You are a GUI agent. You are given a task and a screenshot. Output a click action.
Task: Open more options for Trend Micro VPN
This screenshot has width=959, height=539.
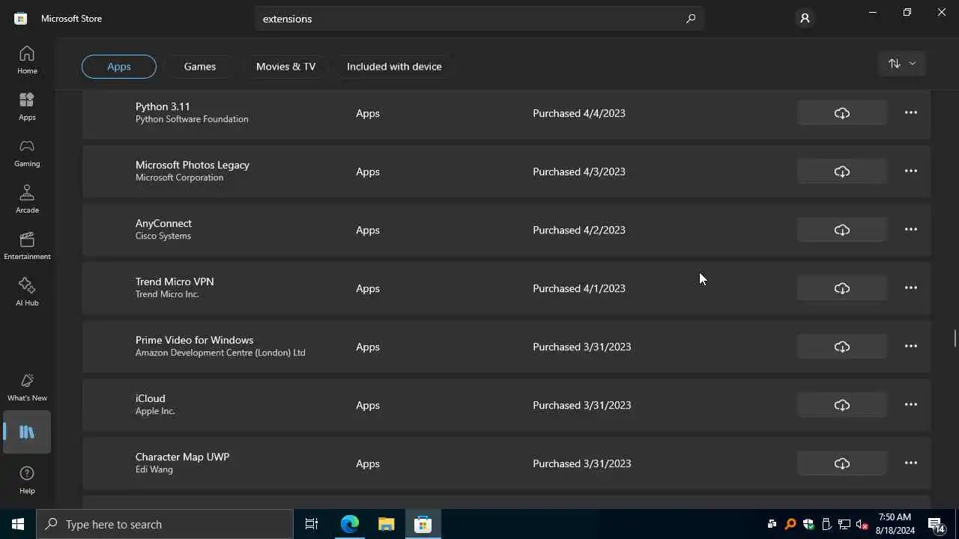911,288
